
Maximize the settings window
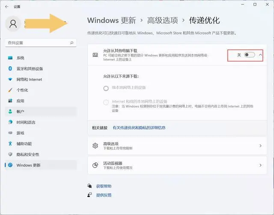255,4
